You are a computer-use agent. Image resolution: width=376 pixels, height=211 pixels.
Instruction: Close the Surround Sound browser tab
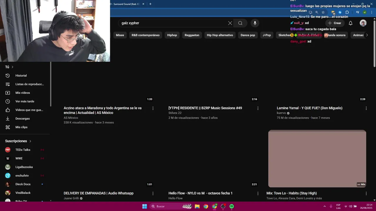point(143,4)
